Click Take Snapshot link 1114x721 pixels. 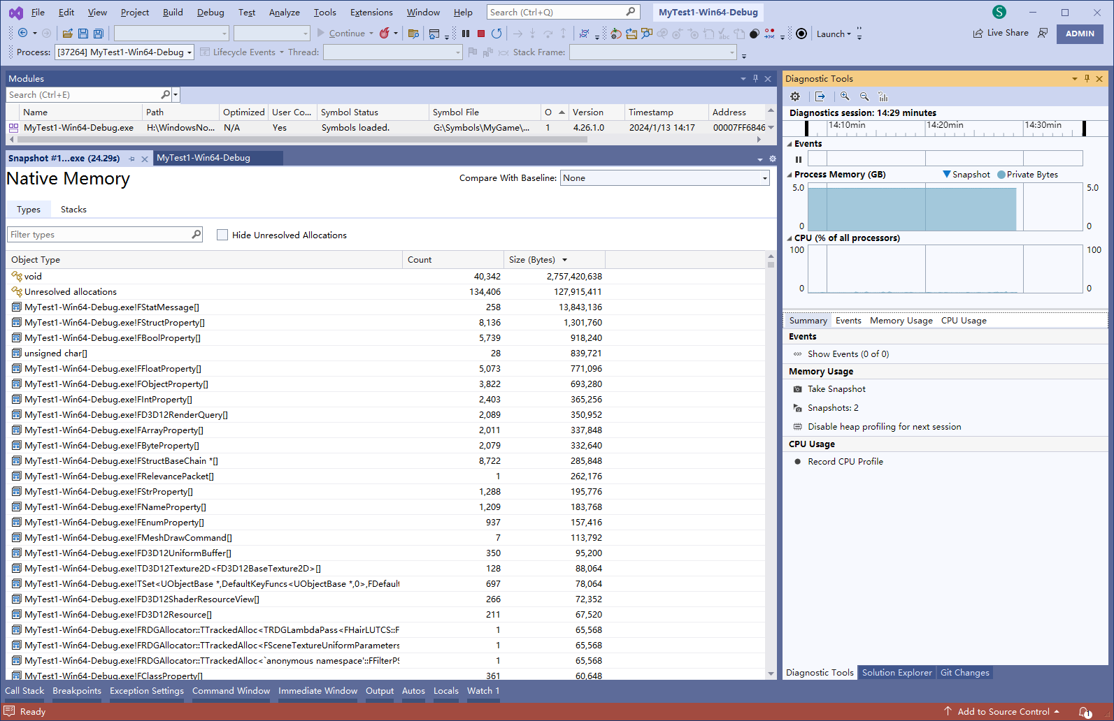click(x=836, y=389)
